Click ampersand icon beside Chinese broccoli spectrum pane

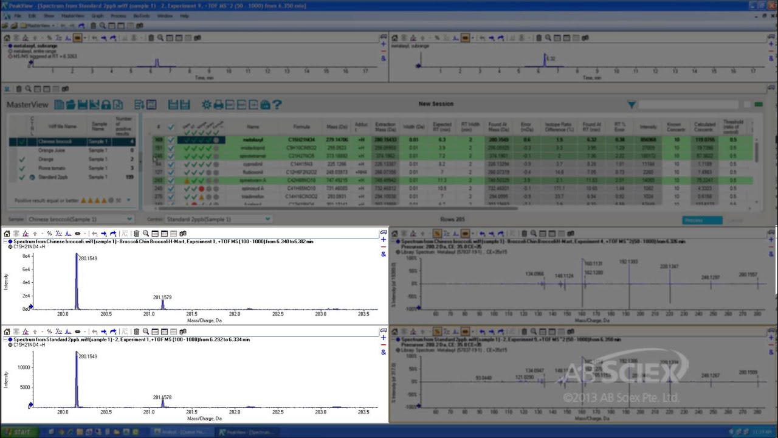pyautogui.click(x=384, y=254)
